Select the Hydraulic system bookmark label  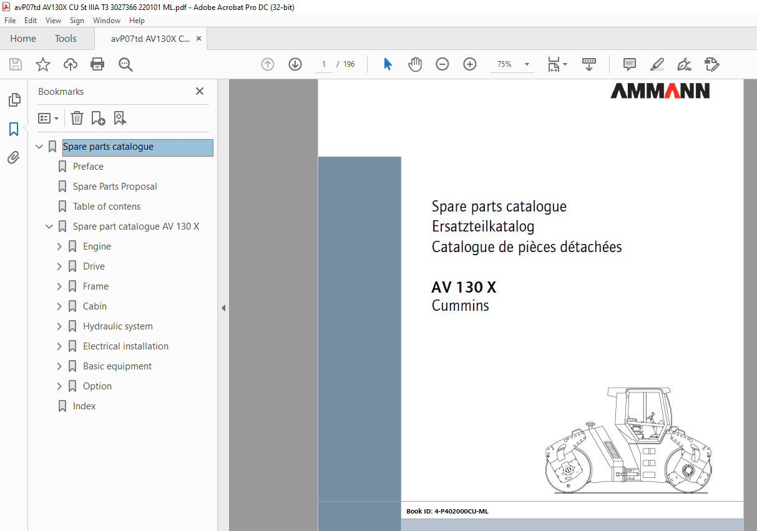point(118,326)
